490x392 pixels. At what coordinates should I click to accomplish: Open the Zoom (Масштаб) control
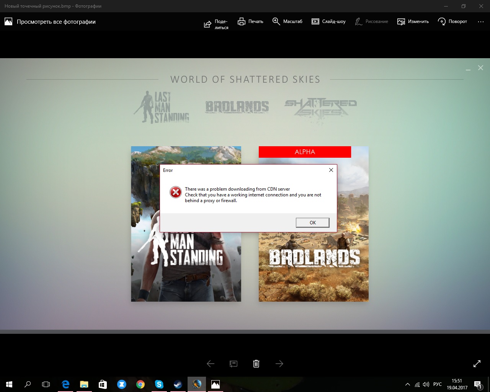(x=287, y=21)
